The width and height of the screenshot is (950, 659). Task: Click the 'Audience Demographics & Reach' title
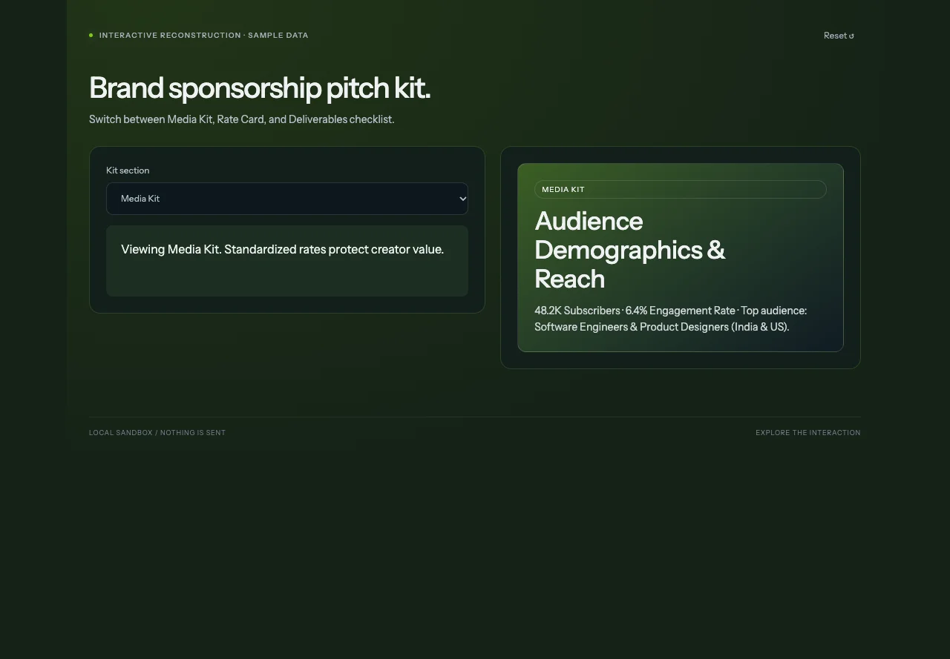pyautogui.click(x=629, y=250)
